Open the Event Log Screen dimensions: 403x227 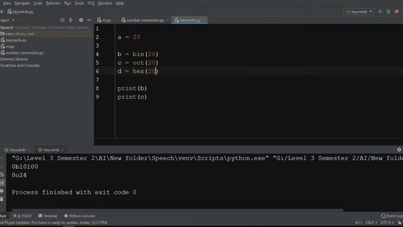(392, 216)
